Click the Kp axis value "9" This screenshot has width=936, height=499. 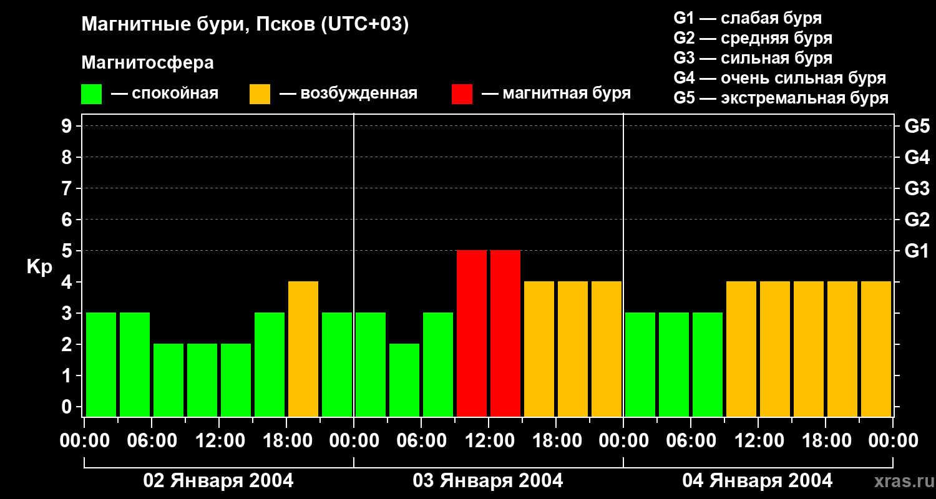pos(68,126)
